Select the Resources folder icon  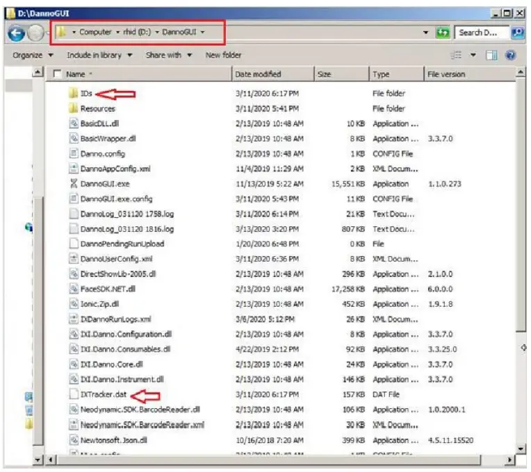click(x=73, y=108)
